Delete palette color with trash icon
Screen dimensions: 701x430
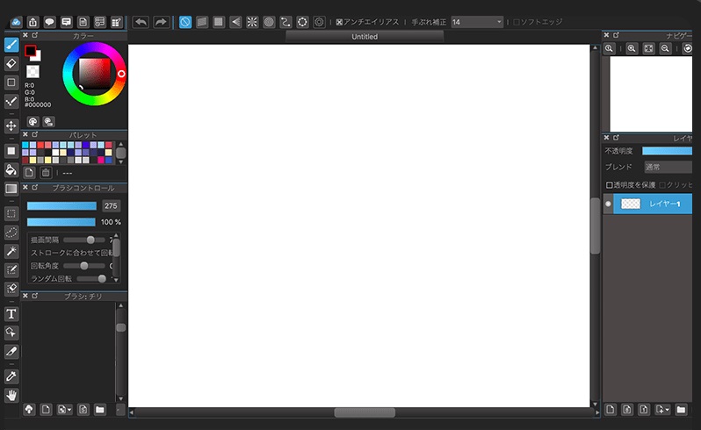[46, 172]
